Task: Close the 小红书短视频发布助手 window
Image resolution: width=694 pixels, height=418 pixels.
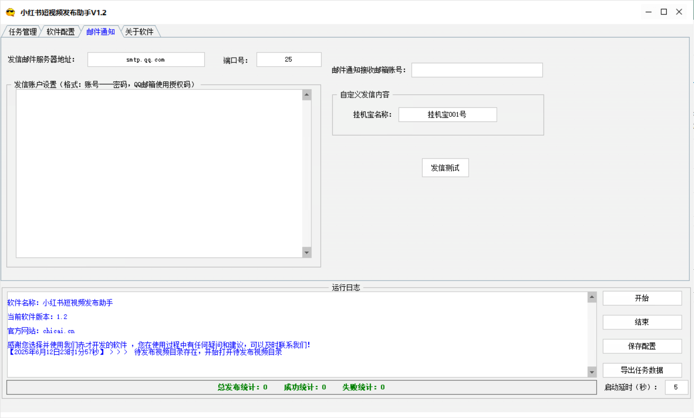Action: pyautogui.click(x=679, y=12)
